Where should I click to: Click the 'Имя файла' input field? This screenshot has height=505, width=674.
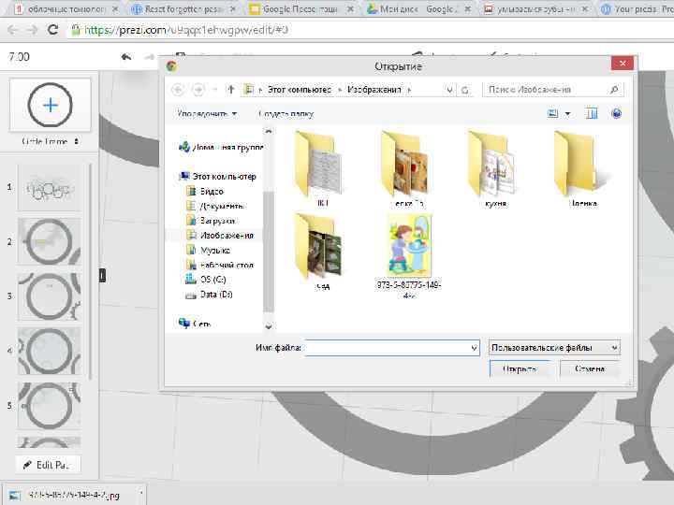pyautogui.click(x=391, y=347)
